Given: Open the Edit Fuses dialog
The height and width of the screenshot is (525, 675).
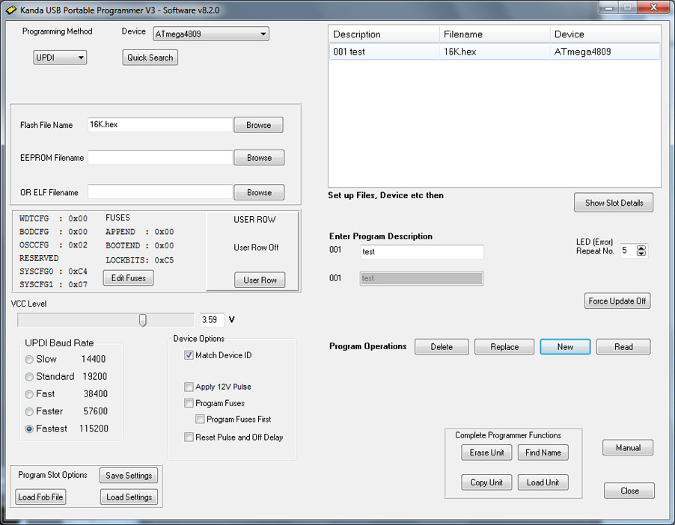Looking at the screenshot, I should (x=128, y=278).
